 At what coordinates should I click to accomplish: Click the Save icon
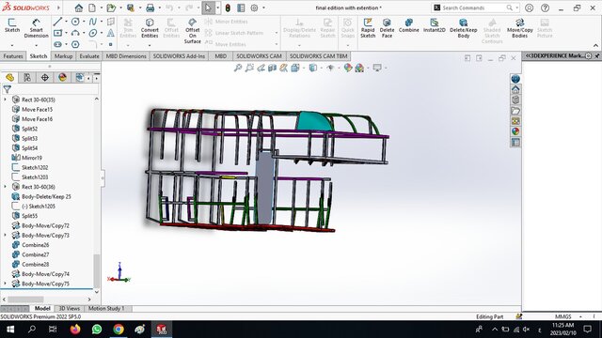(131, 8)
